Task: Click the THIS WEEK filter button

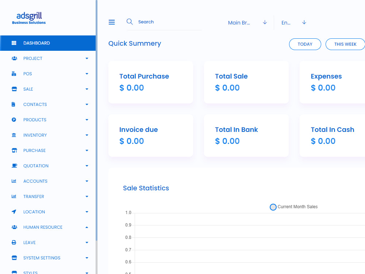Action: [345, 44]
